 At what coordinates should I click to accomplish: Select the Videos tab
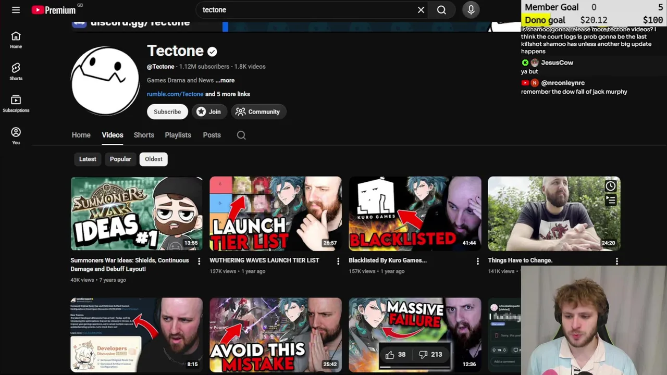(x=113, y=135)
